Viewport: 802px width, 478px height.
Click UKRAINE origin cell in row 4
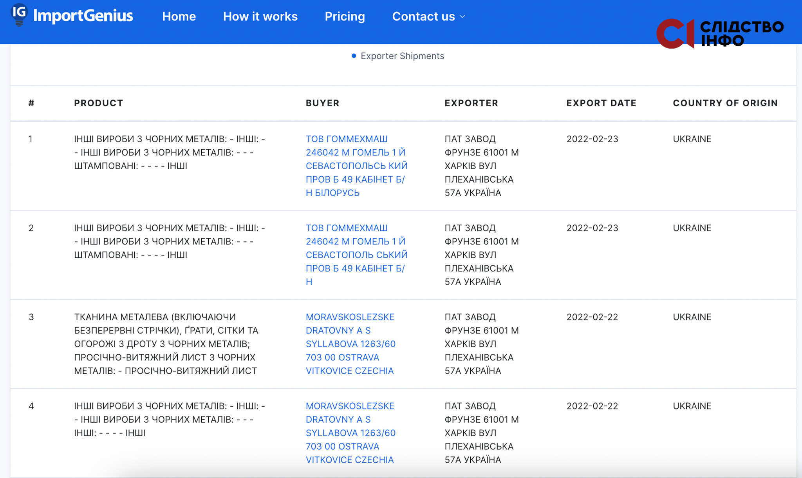pos(692,406)
